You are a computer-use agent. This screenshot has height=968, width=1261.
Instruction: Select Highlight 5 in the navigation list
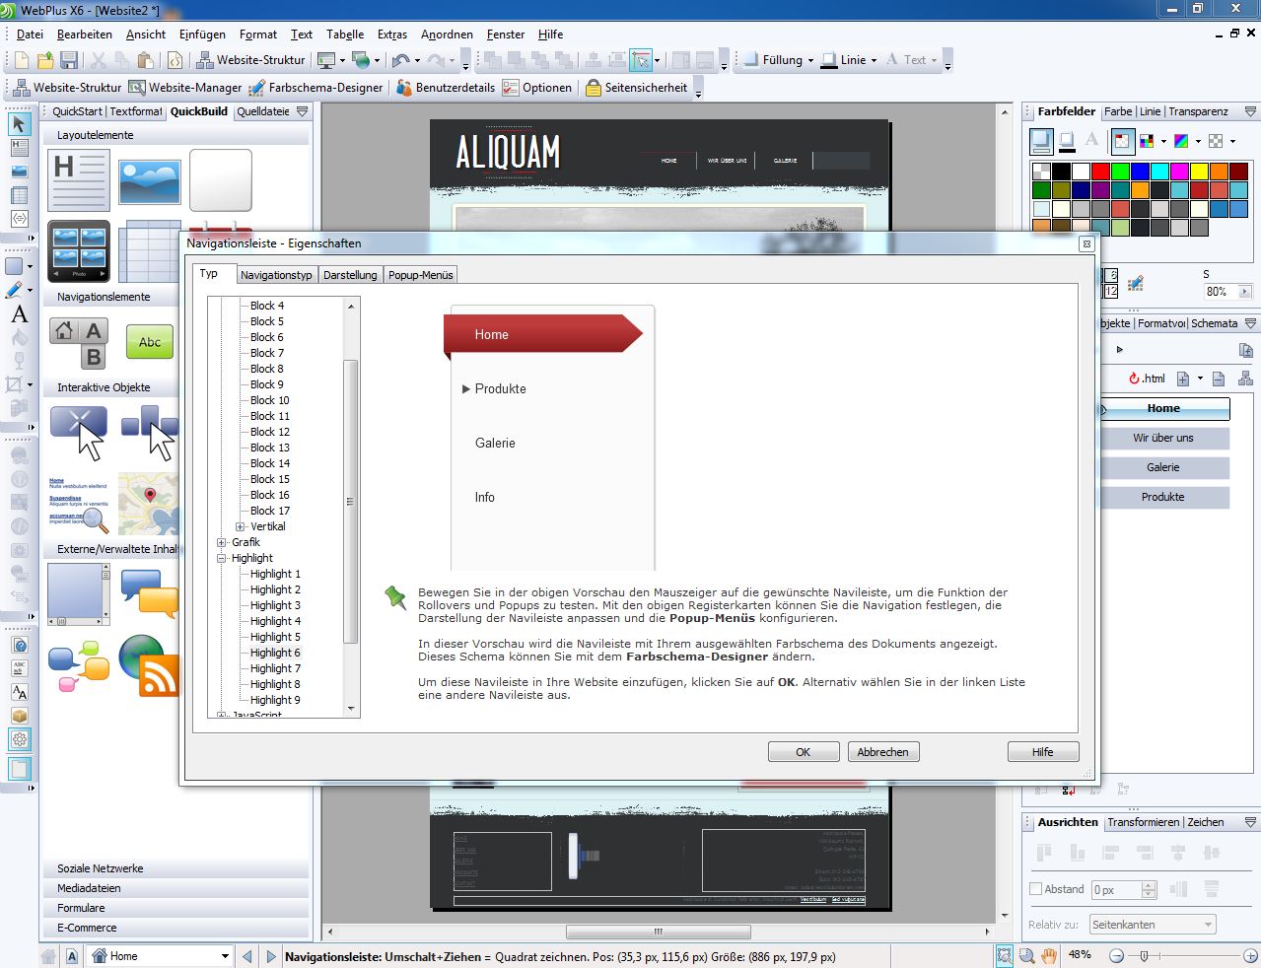(273, 636)
